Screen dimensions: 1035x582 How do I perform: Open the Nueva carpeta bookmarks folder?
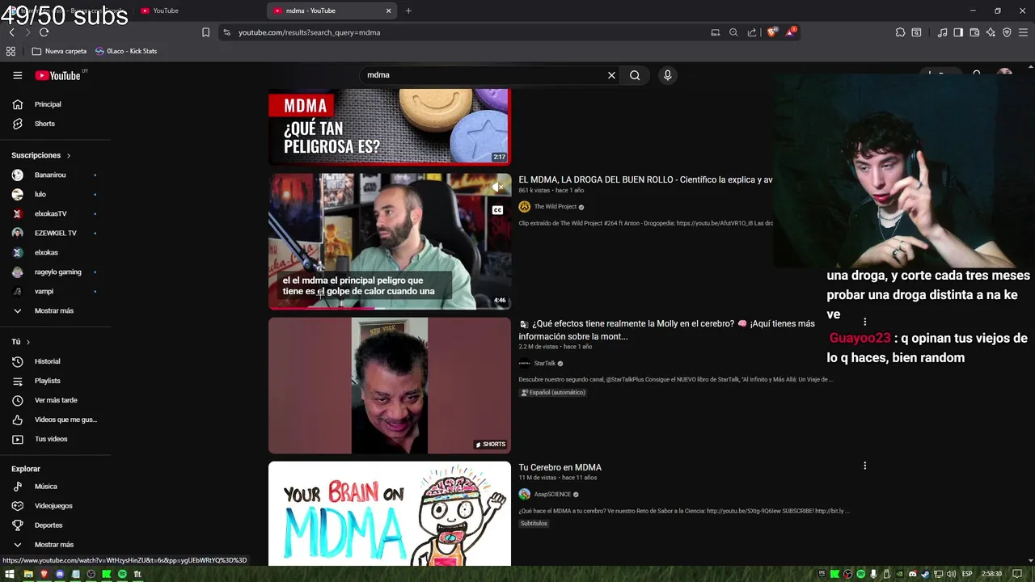pyautogui.click(x=59, y=51)
